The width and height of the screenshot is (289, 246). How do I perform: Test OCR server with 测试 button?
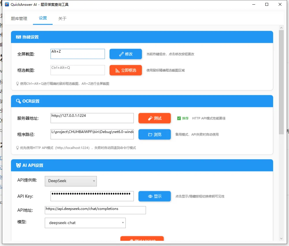click(x=155, y=118)
